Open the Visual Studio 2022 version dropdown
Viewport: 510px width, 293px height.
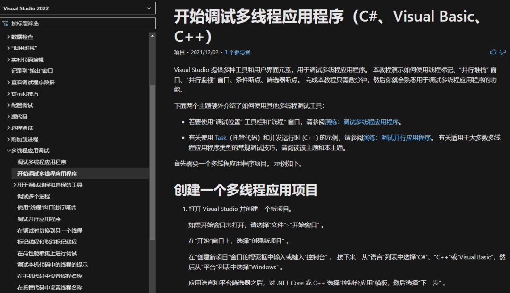(x=78, y=8)
